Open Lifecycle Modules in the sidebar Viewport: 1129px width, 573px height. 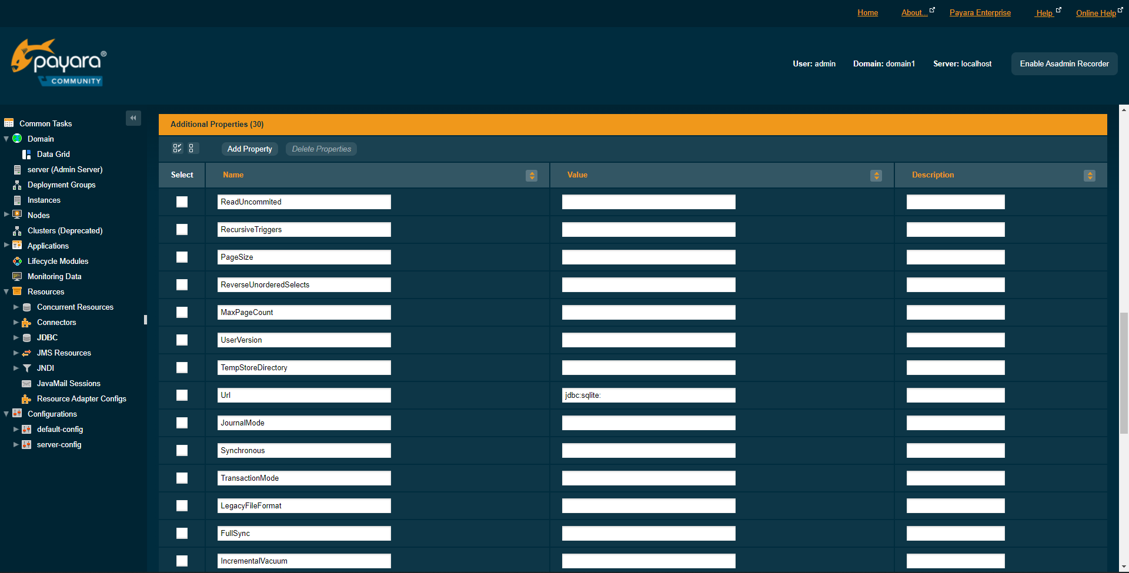pyautogui.click(x=58, y=261)
